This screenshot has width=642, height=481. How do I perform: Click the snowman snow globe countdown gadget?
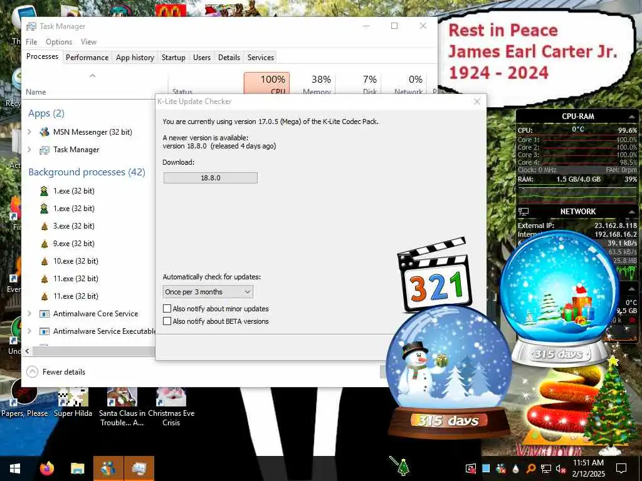coord(449,373)
